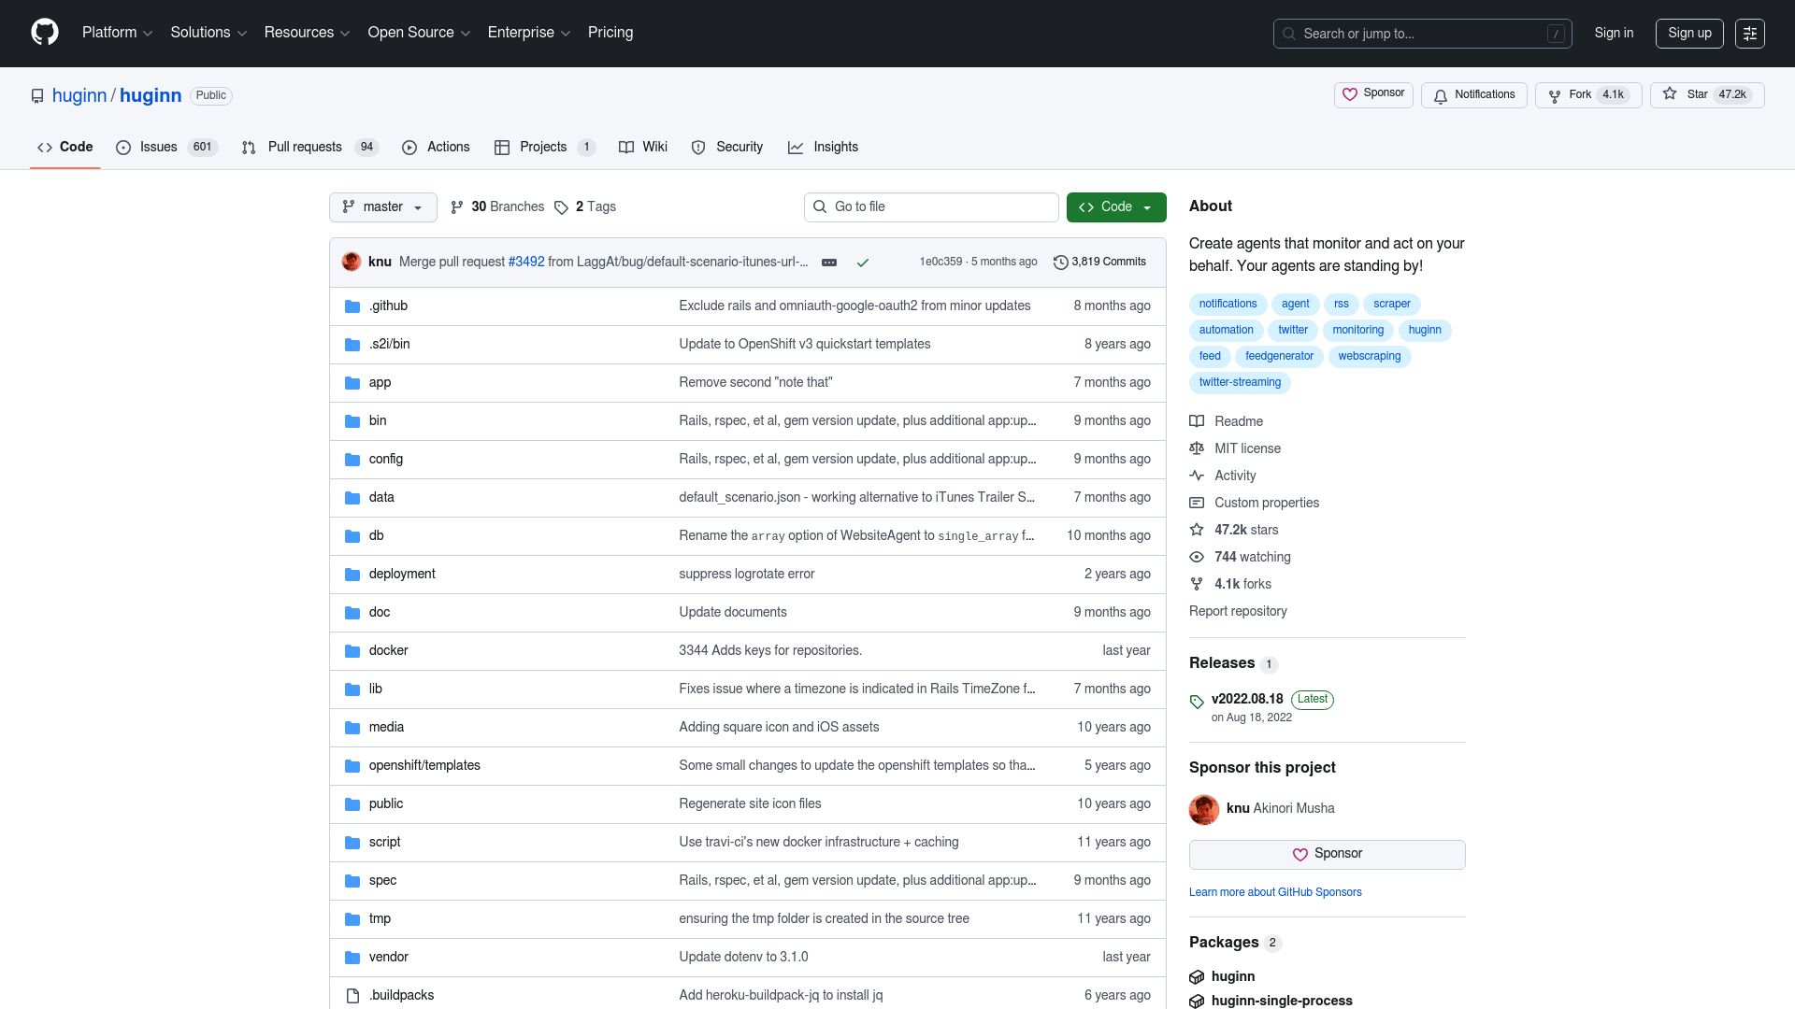
Task: Click the Search or jump to field
Action: [1422, 34]
